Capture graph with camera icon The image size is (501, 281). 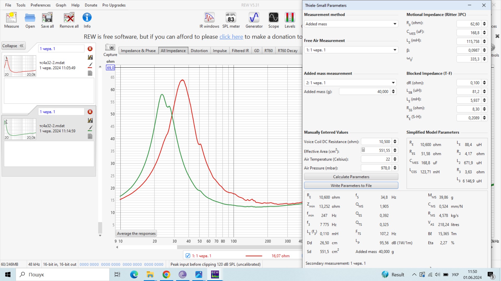[x=110, y=47]
